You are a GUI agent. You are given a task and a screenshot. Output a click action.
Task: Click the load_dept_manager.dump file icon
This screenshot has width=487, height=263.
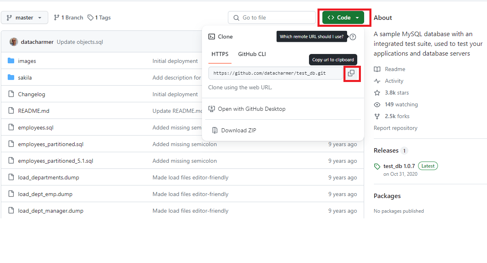[x=11, y=211]
